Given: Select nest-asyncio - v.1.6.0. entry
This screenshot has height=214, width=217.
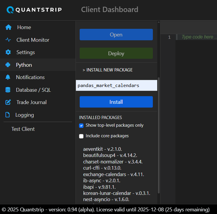Looking at the screenshot, I should [106, 199].
